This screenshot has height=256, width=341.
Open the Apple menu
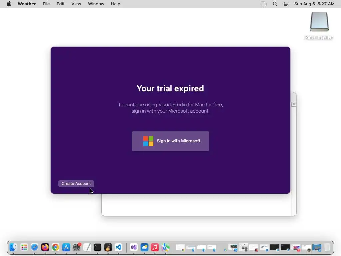point(9,4)
